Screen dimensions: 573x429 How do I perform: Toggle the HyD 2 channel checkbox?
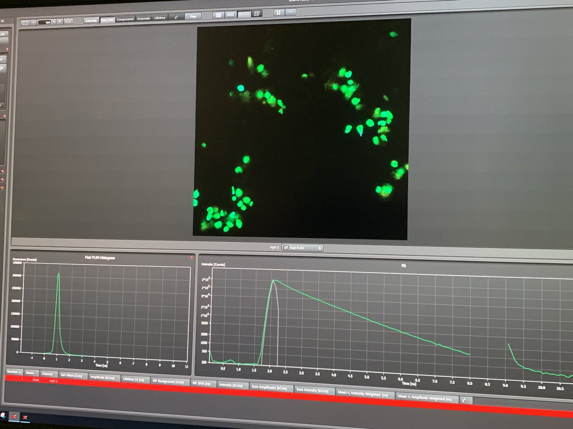[x=285, y=248]
